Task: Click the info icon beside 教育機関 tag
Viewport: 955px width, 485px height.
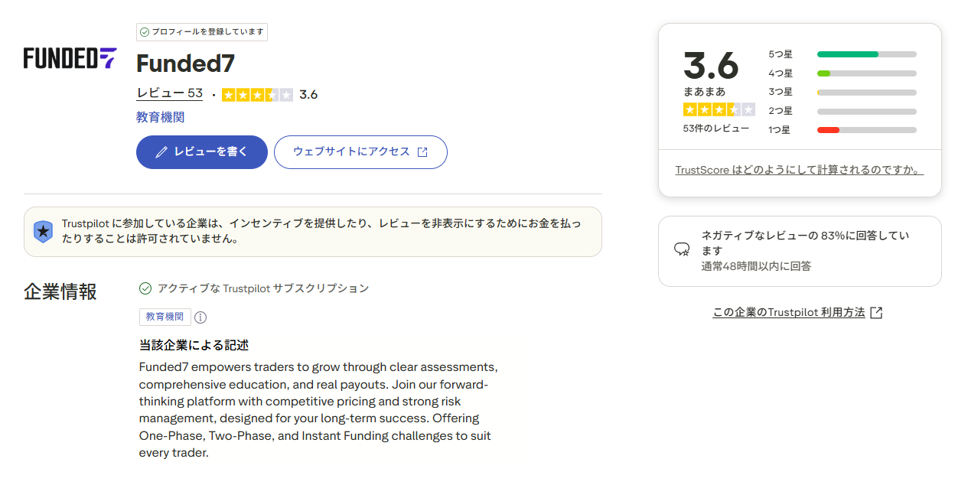Action: pos(200,317)
